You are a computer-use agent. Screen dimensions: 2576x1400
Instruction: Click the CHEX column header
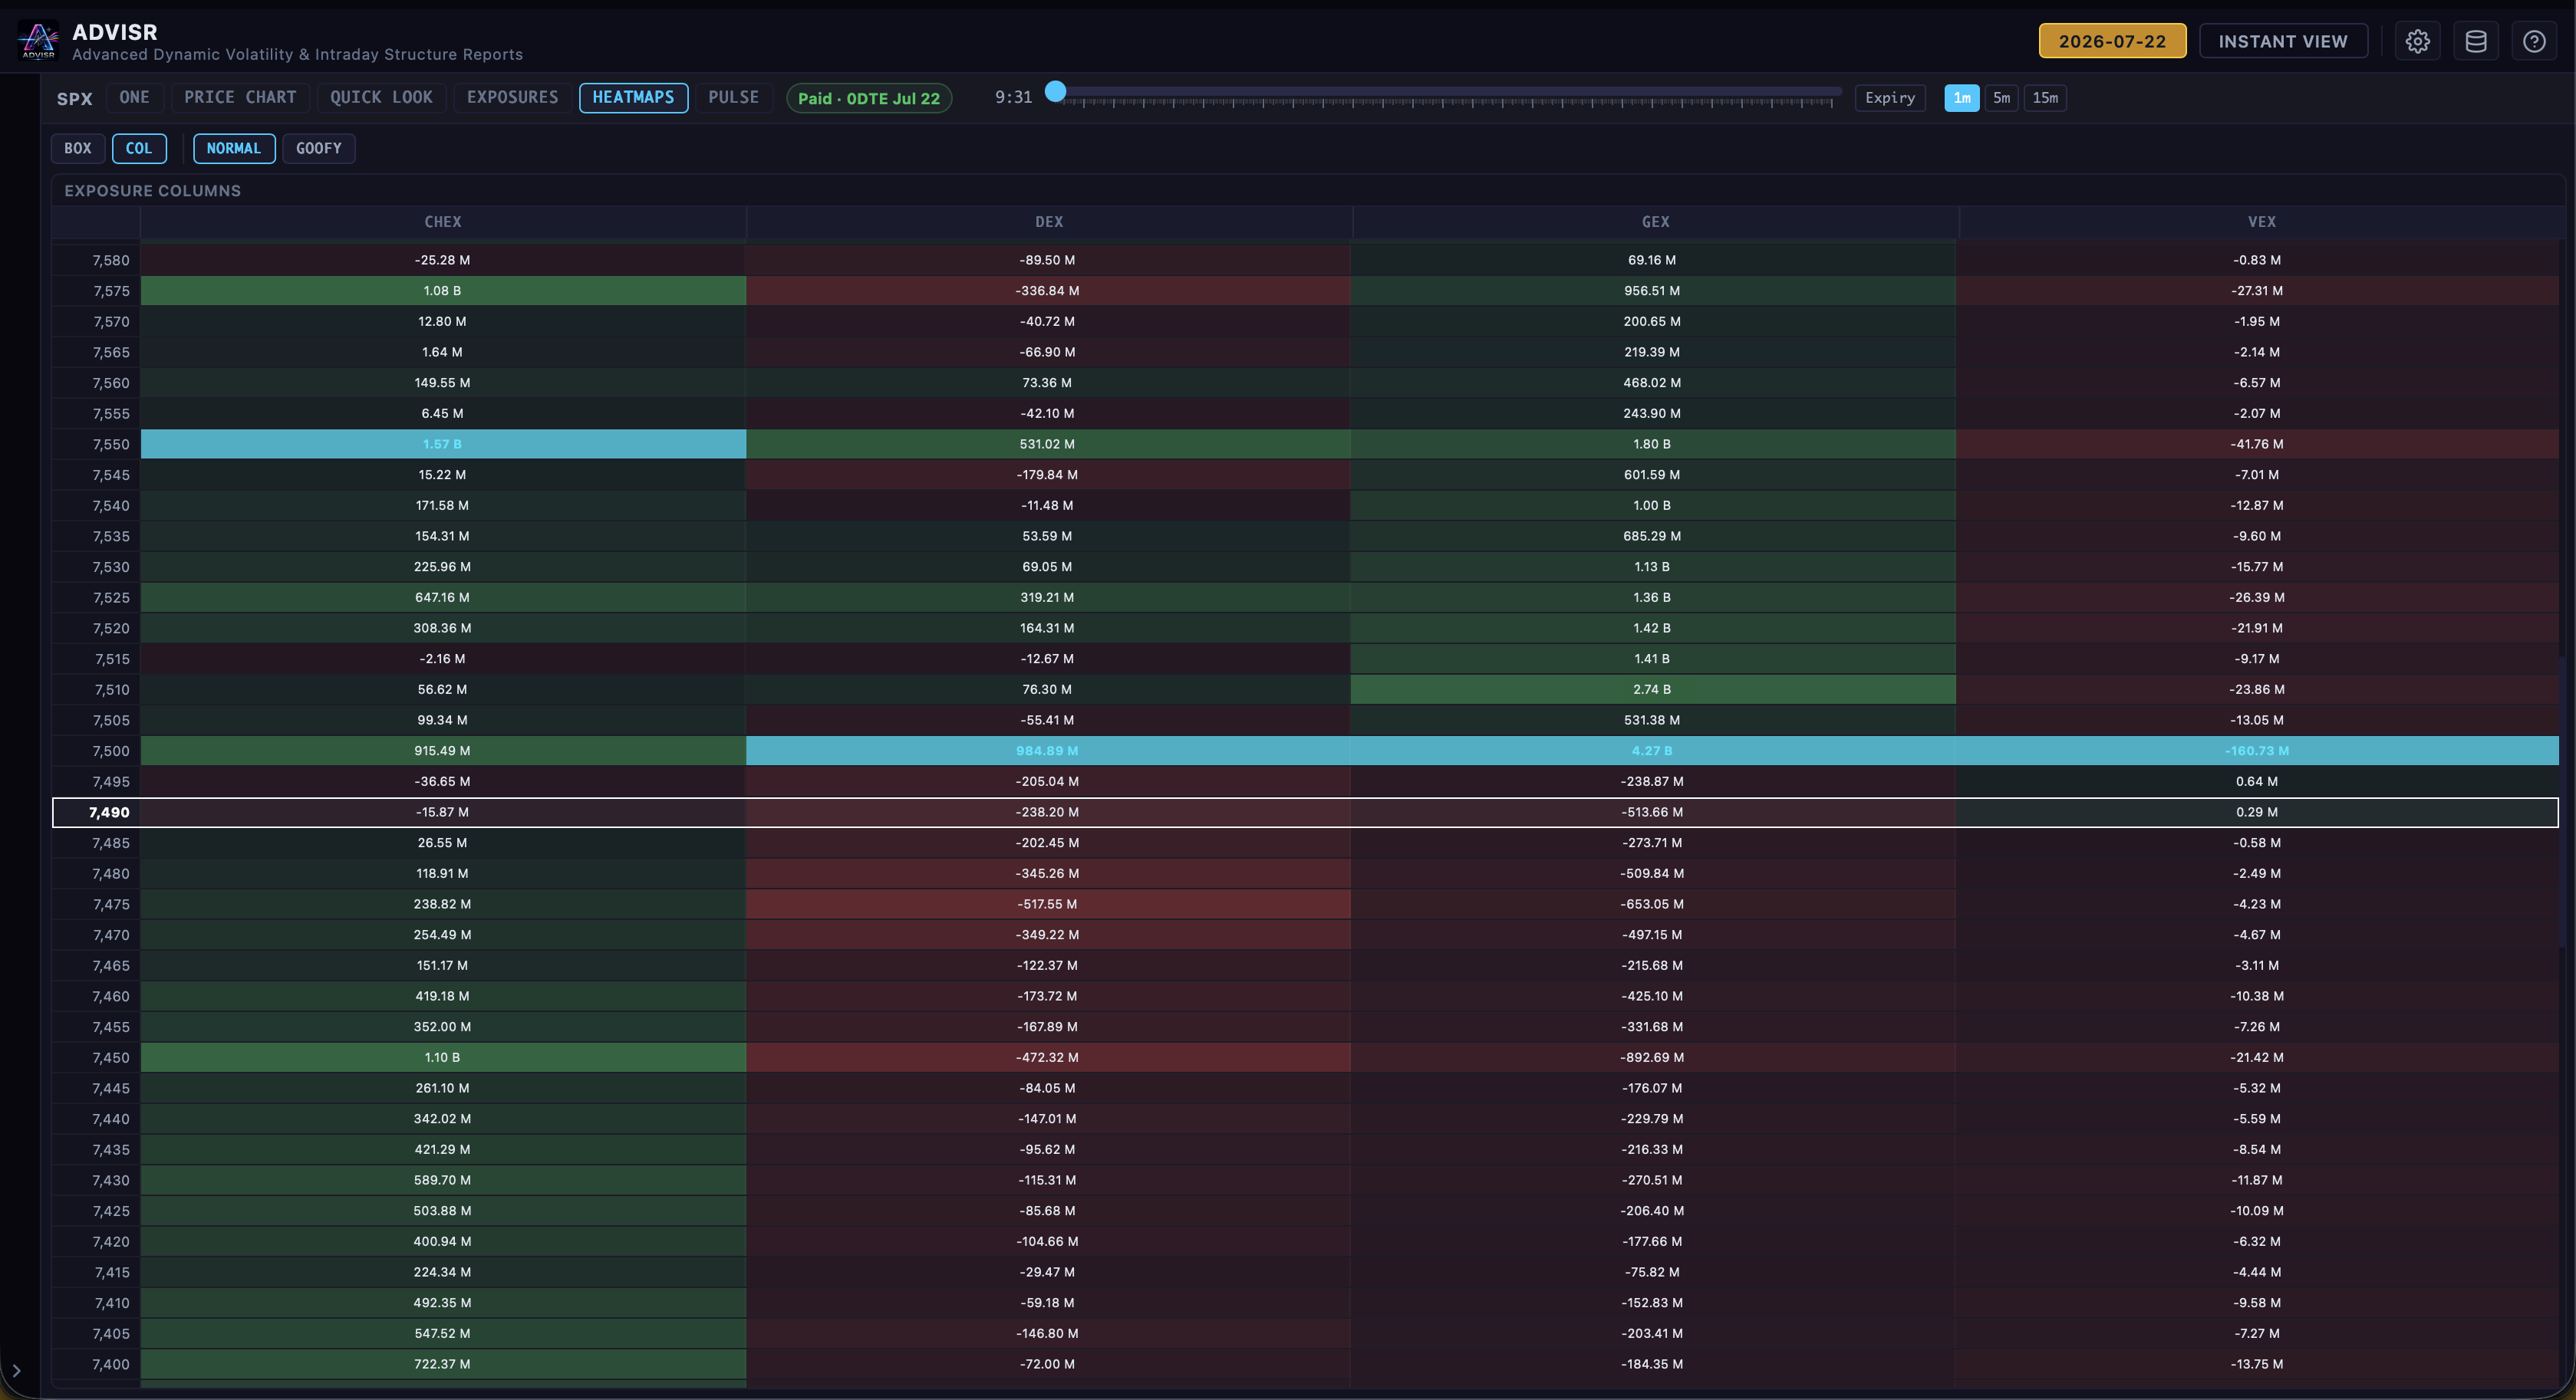pos(443,222)
